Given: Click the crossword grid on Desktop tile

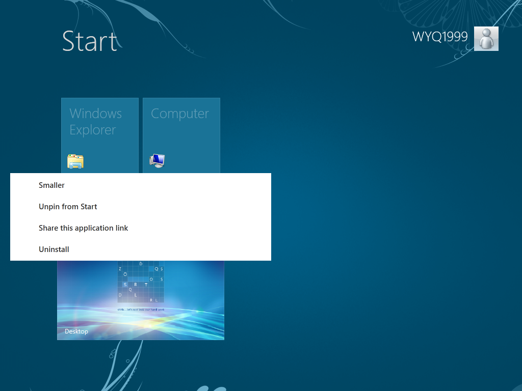Looking at the screenshot, I should 141,282.
